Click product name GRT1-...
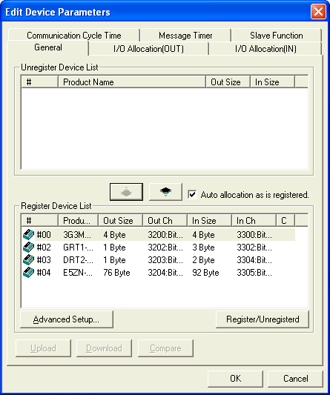 [78, 248]
